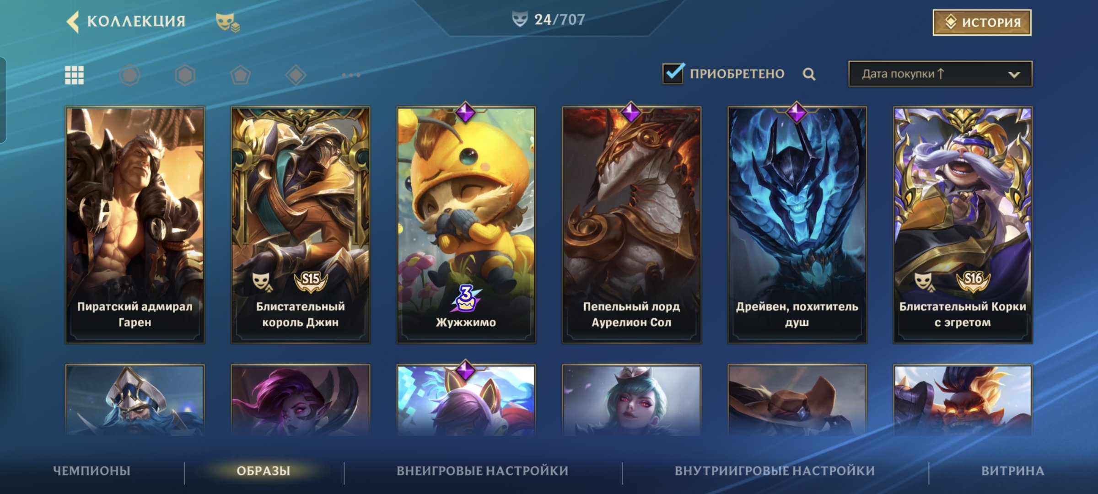Open the История button
1098x494 pixels.
(x=982, y=22)
